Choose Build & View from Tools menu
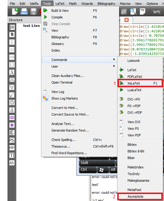 [79, 11]
